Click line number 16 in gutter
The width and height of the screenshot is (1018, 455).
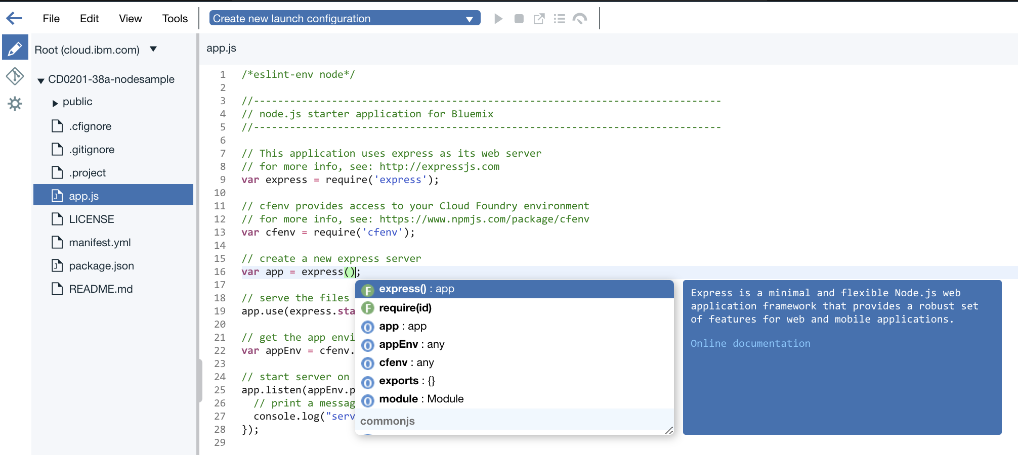[220, 271]
